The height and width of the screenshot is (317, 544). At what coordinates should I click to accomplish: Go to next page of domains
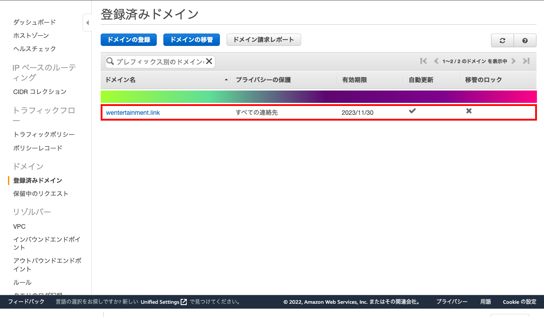click(x=514, y=61)
